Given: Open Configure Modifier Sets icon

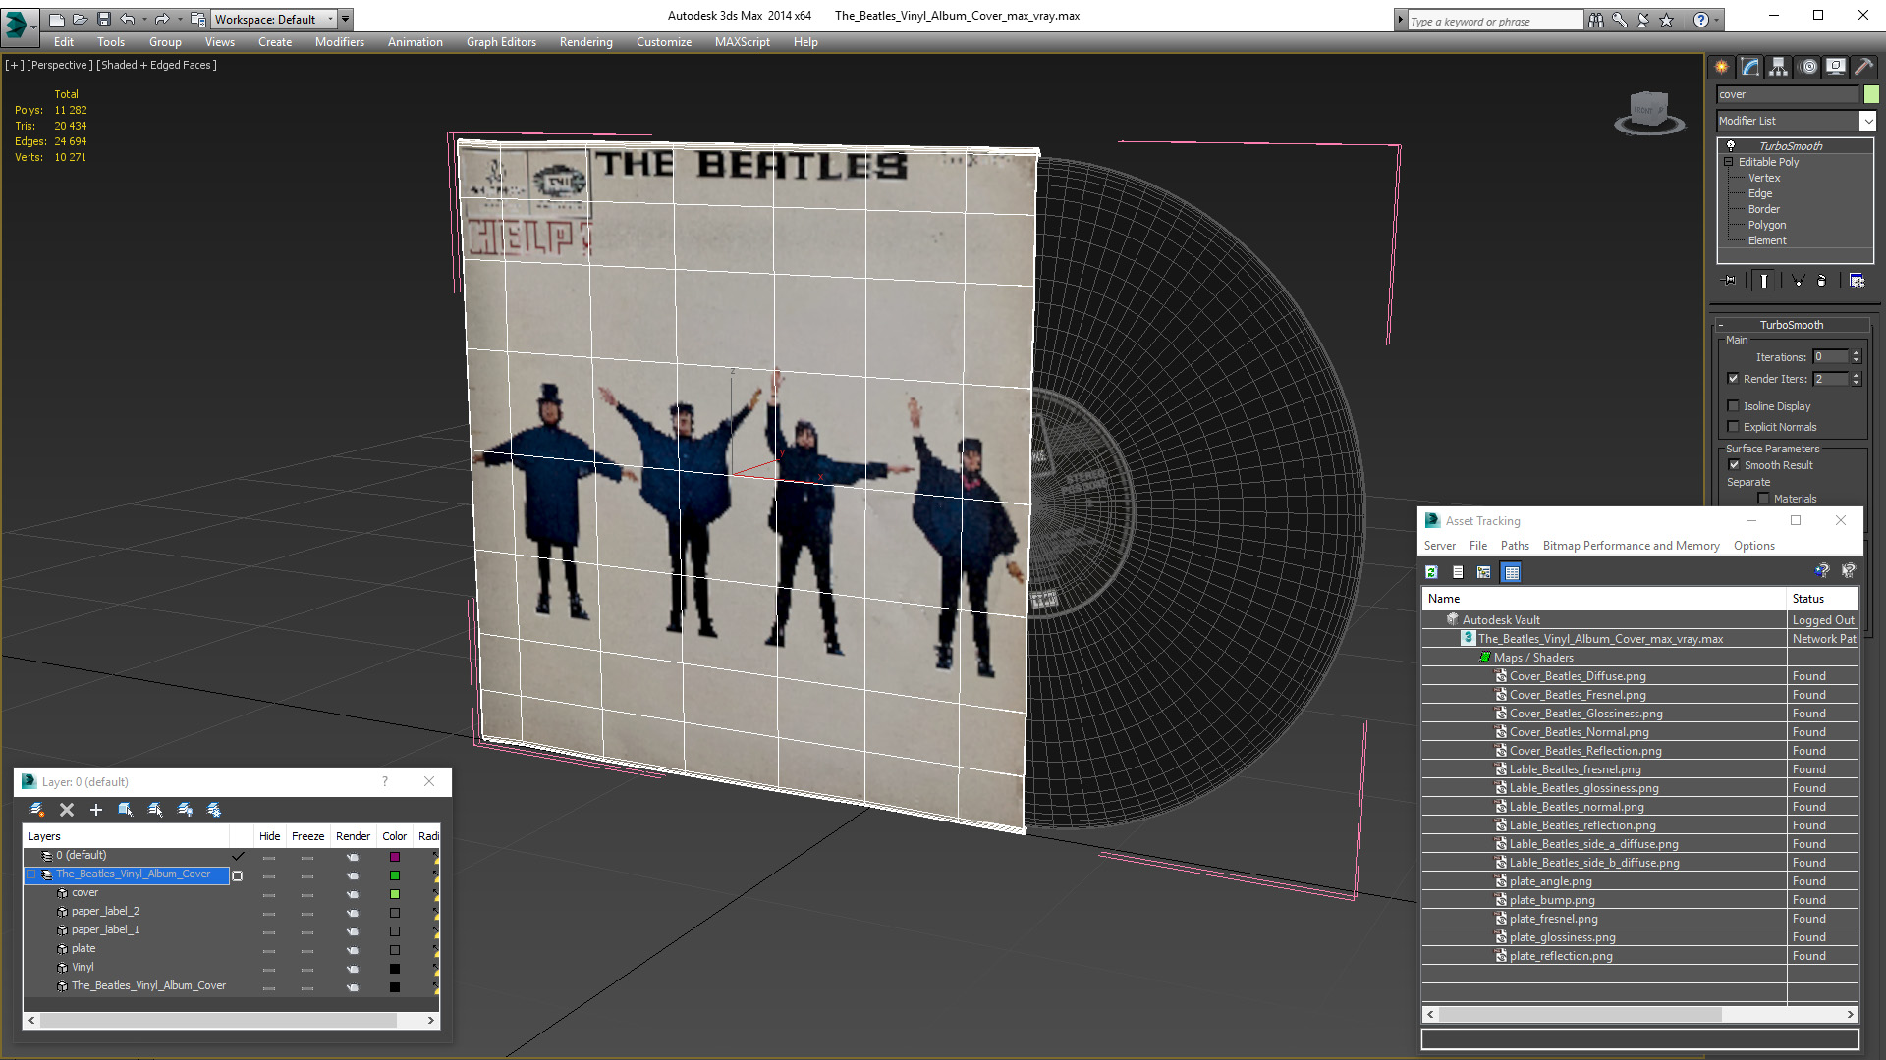Looking at the screenshot, I should coord(1857,281).
